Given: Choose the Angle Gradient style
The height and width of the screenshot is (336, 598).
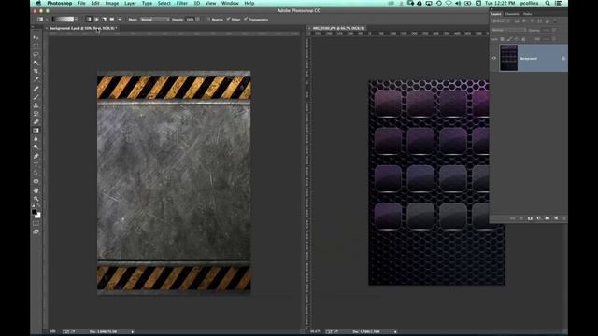Looking at the screenshot, I should click(104, 19).
